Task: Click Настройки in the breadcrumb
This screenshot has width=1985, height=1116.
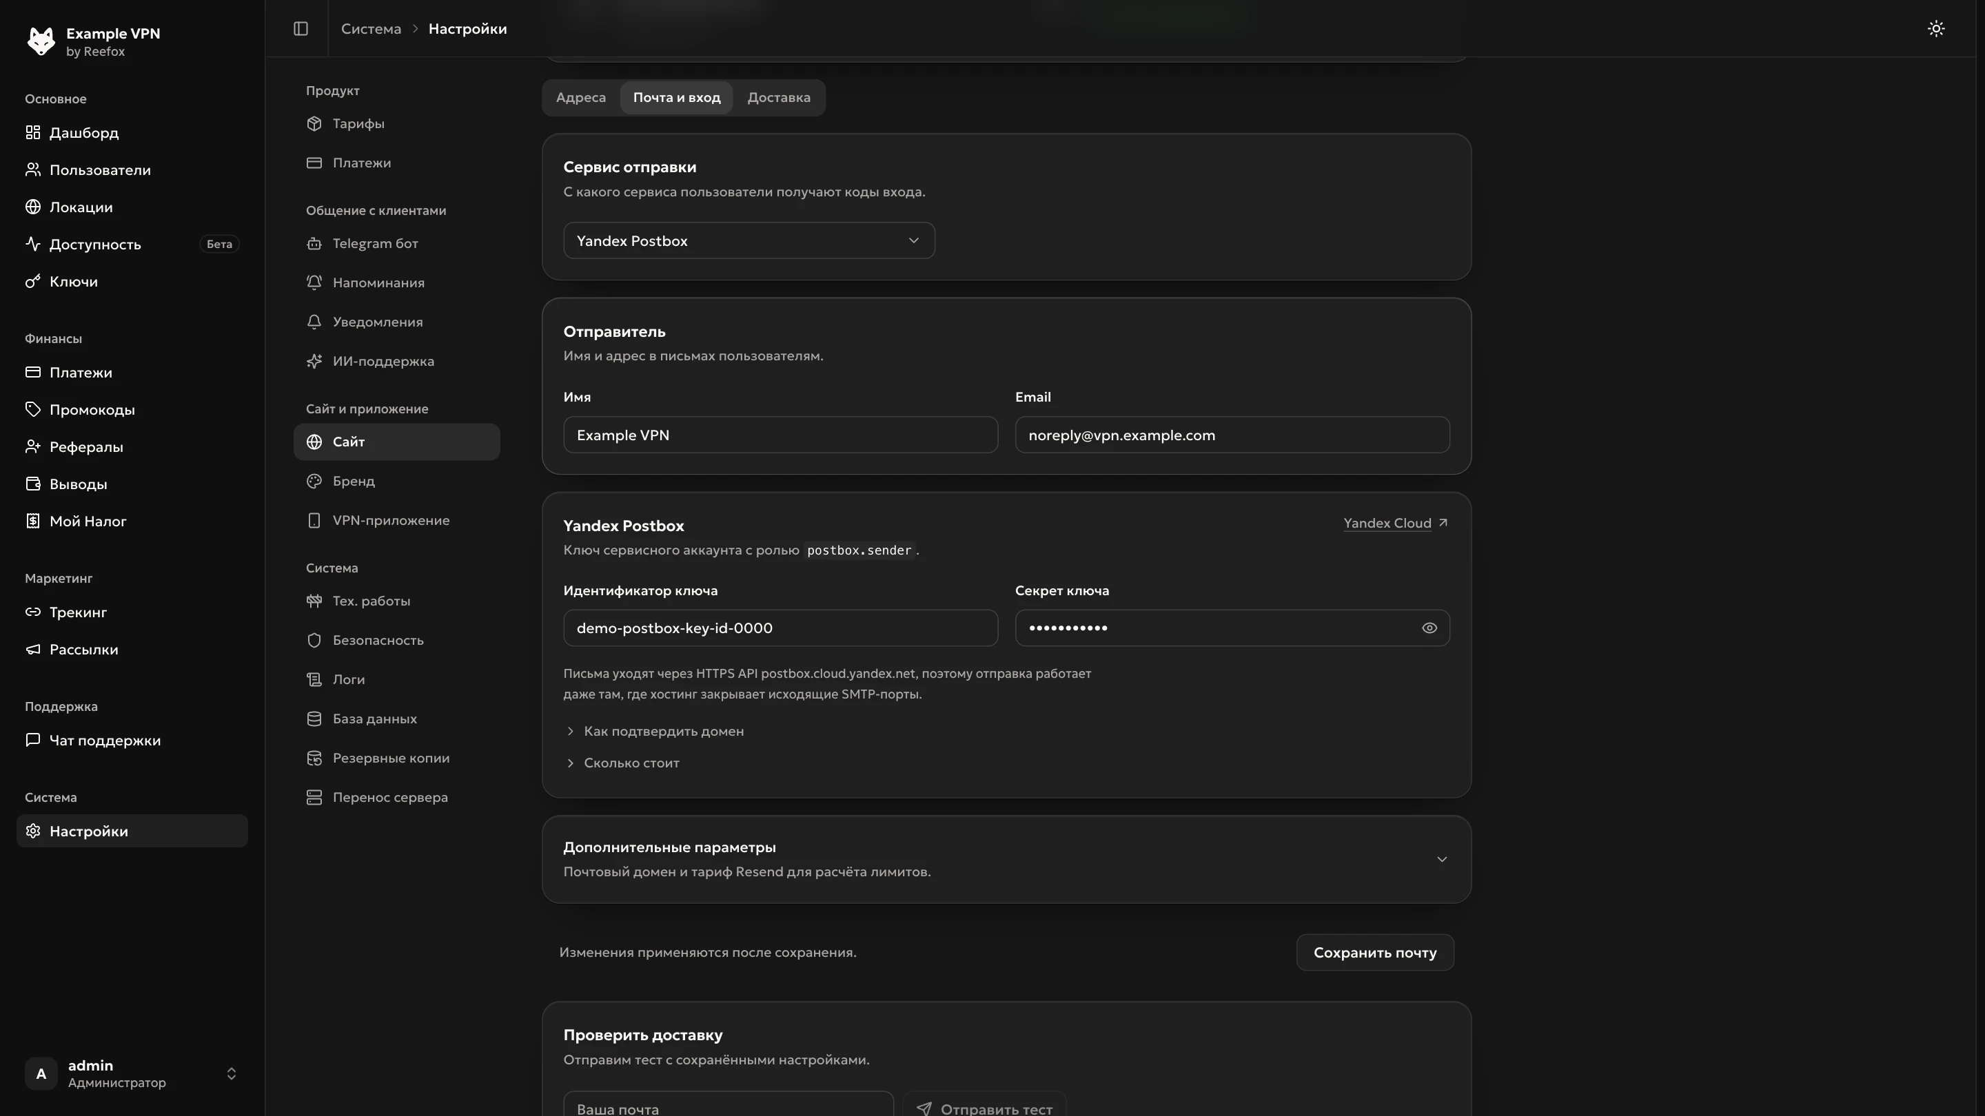Action: [468, 28]
